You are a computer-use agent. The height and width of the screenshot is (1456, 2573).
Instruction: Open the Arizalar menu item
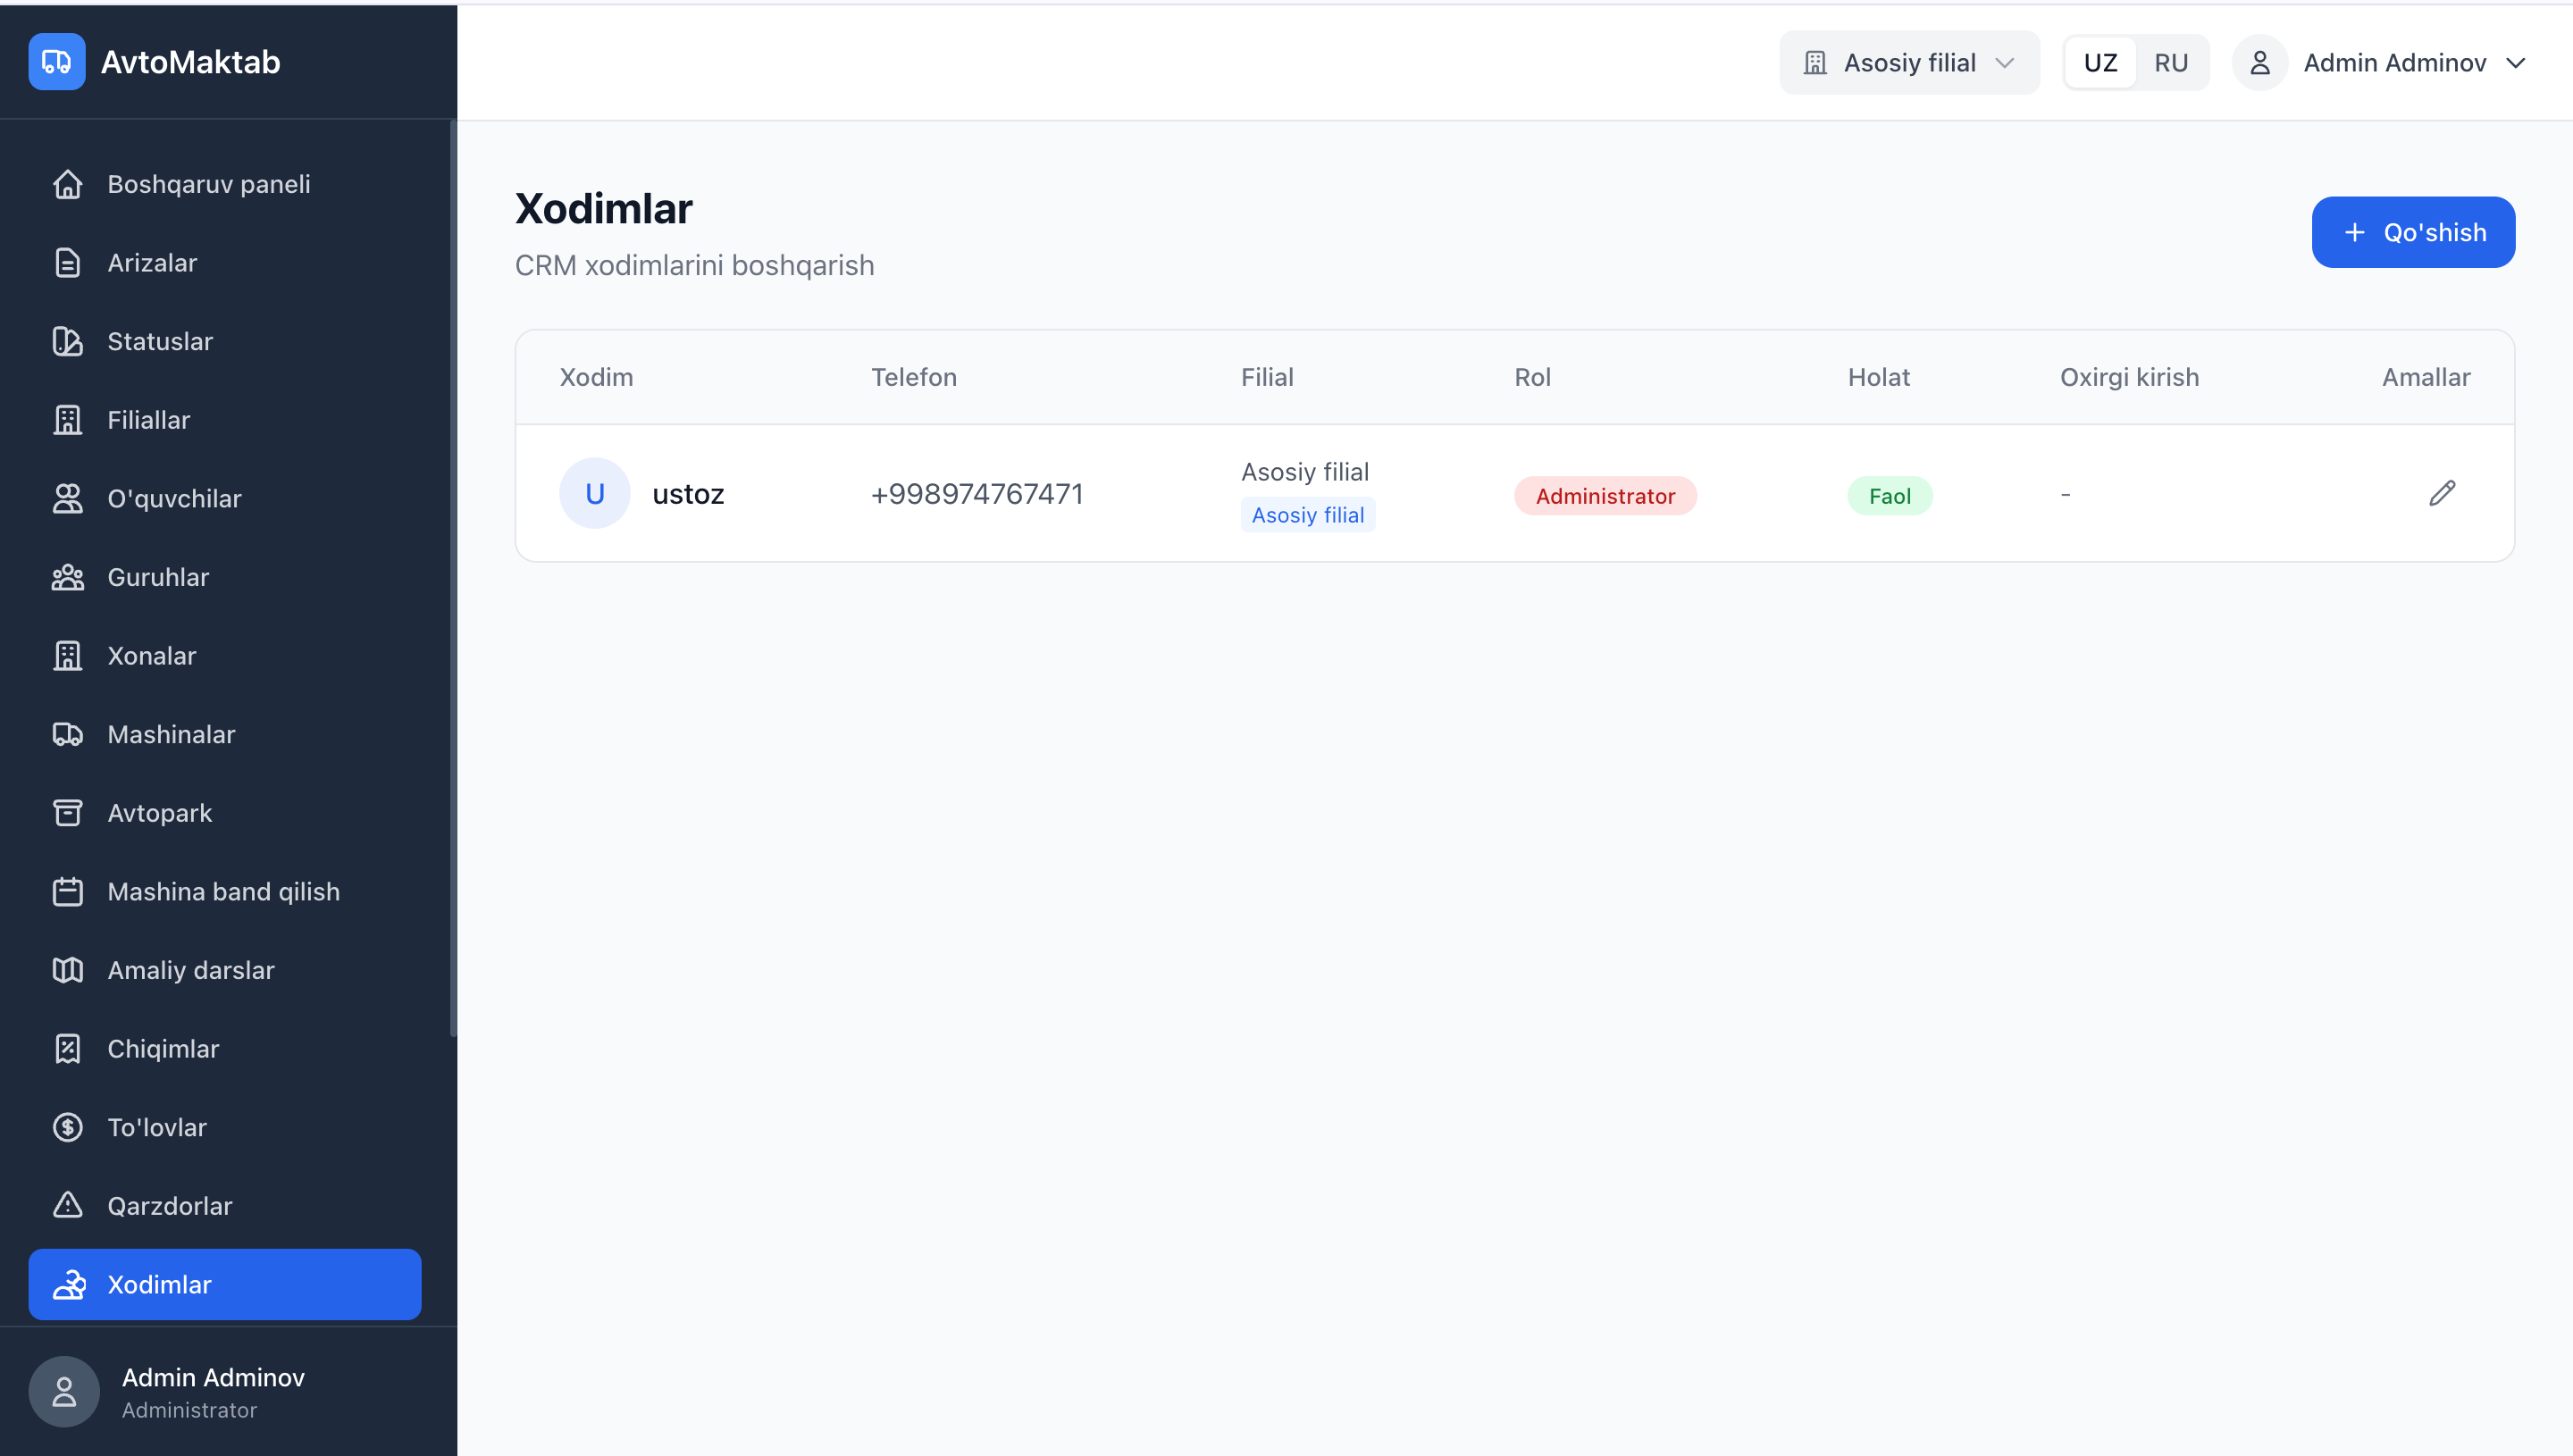[x=152, y=263]
